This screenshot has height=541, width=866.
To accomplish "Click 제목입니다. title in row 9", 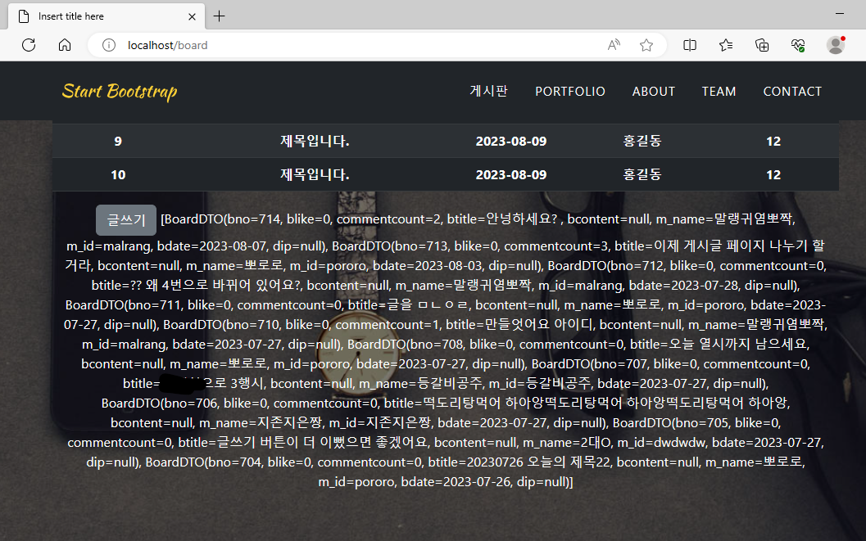I will pyautogui.click(x=315, y=141).
